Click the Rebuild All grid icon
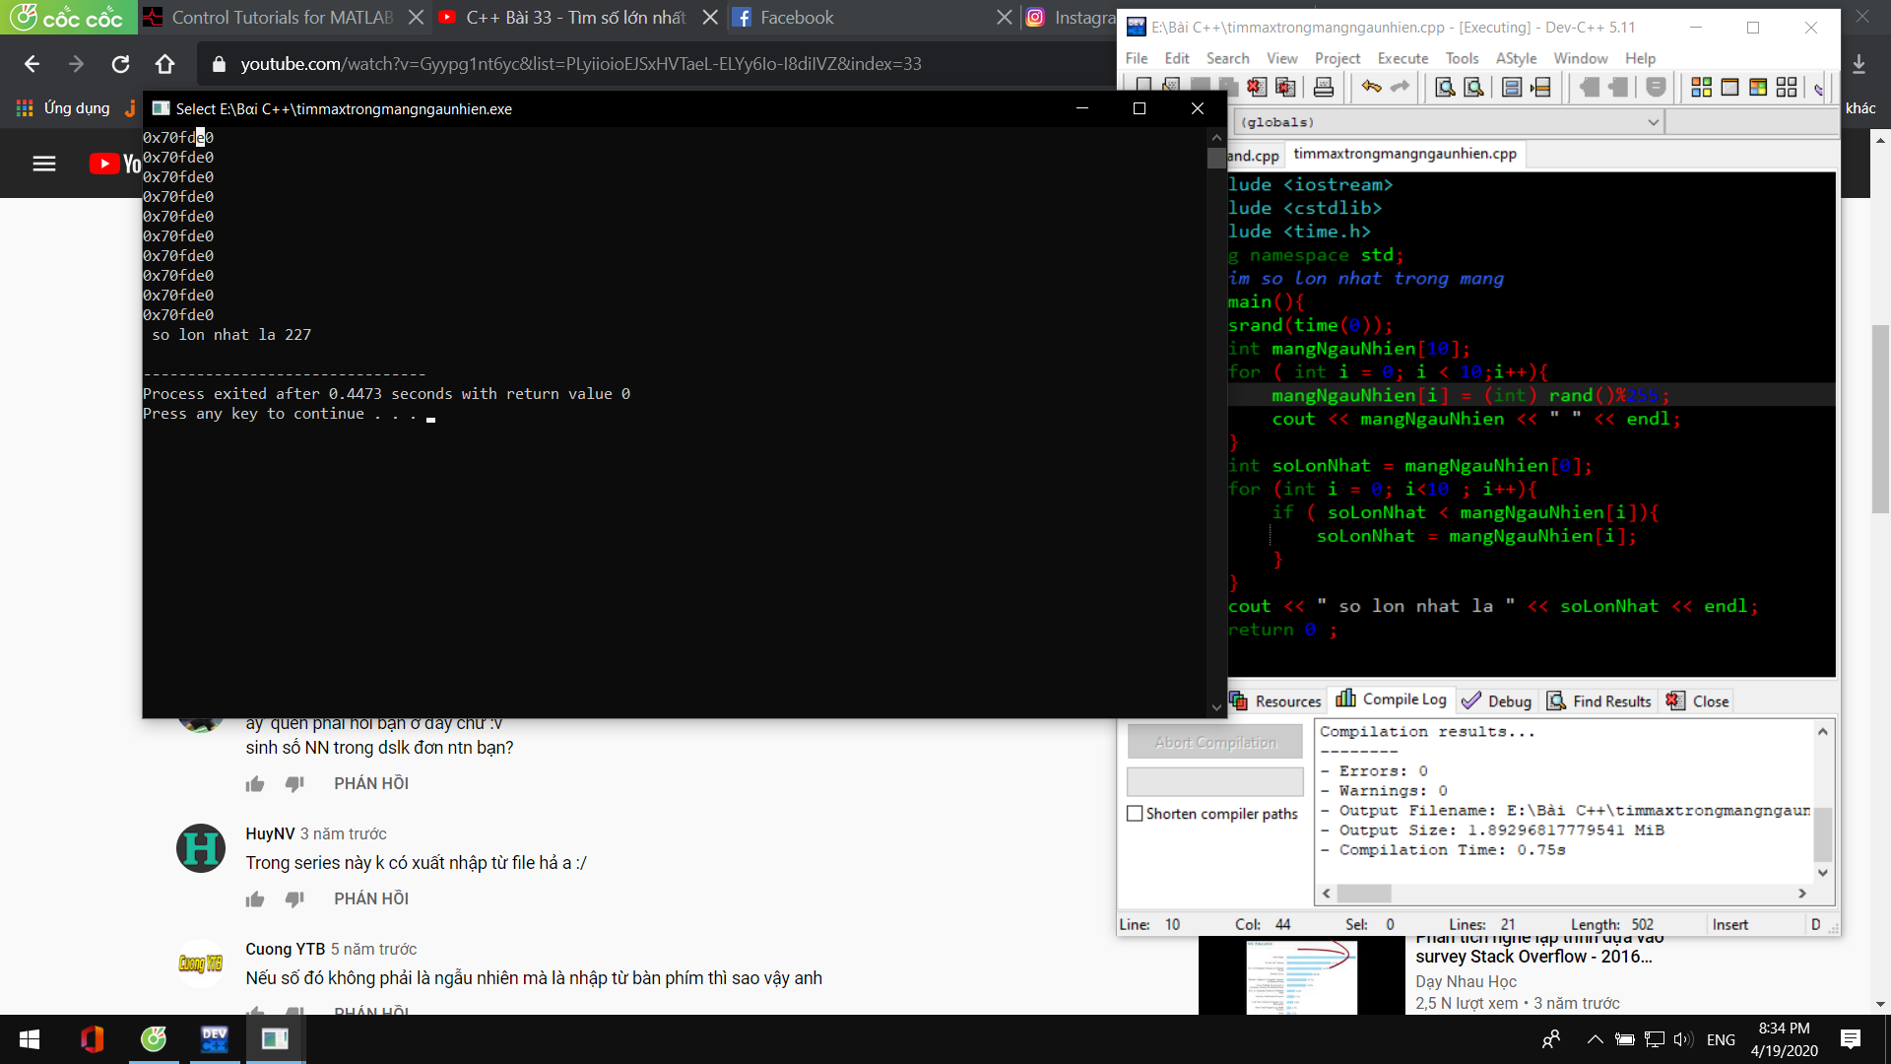 [x=1787, y=88]
